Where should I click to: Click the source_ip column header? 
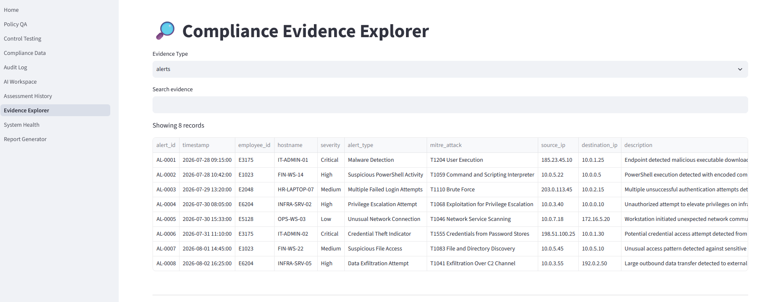[558, 145]
